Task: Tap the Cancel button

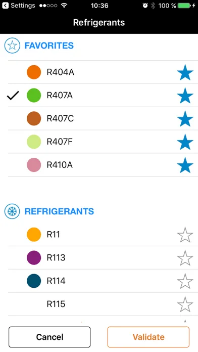Action: pyautogui.click(x=49, y=337)
